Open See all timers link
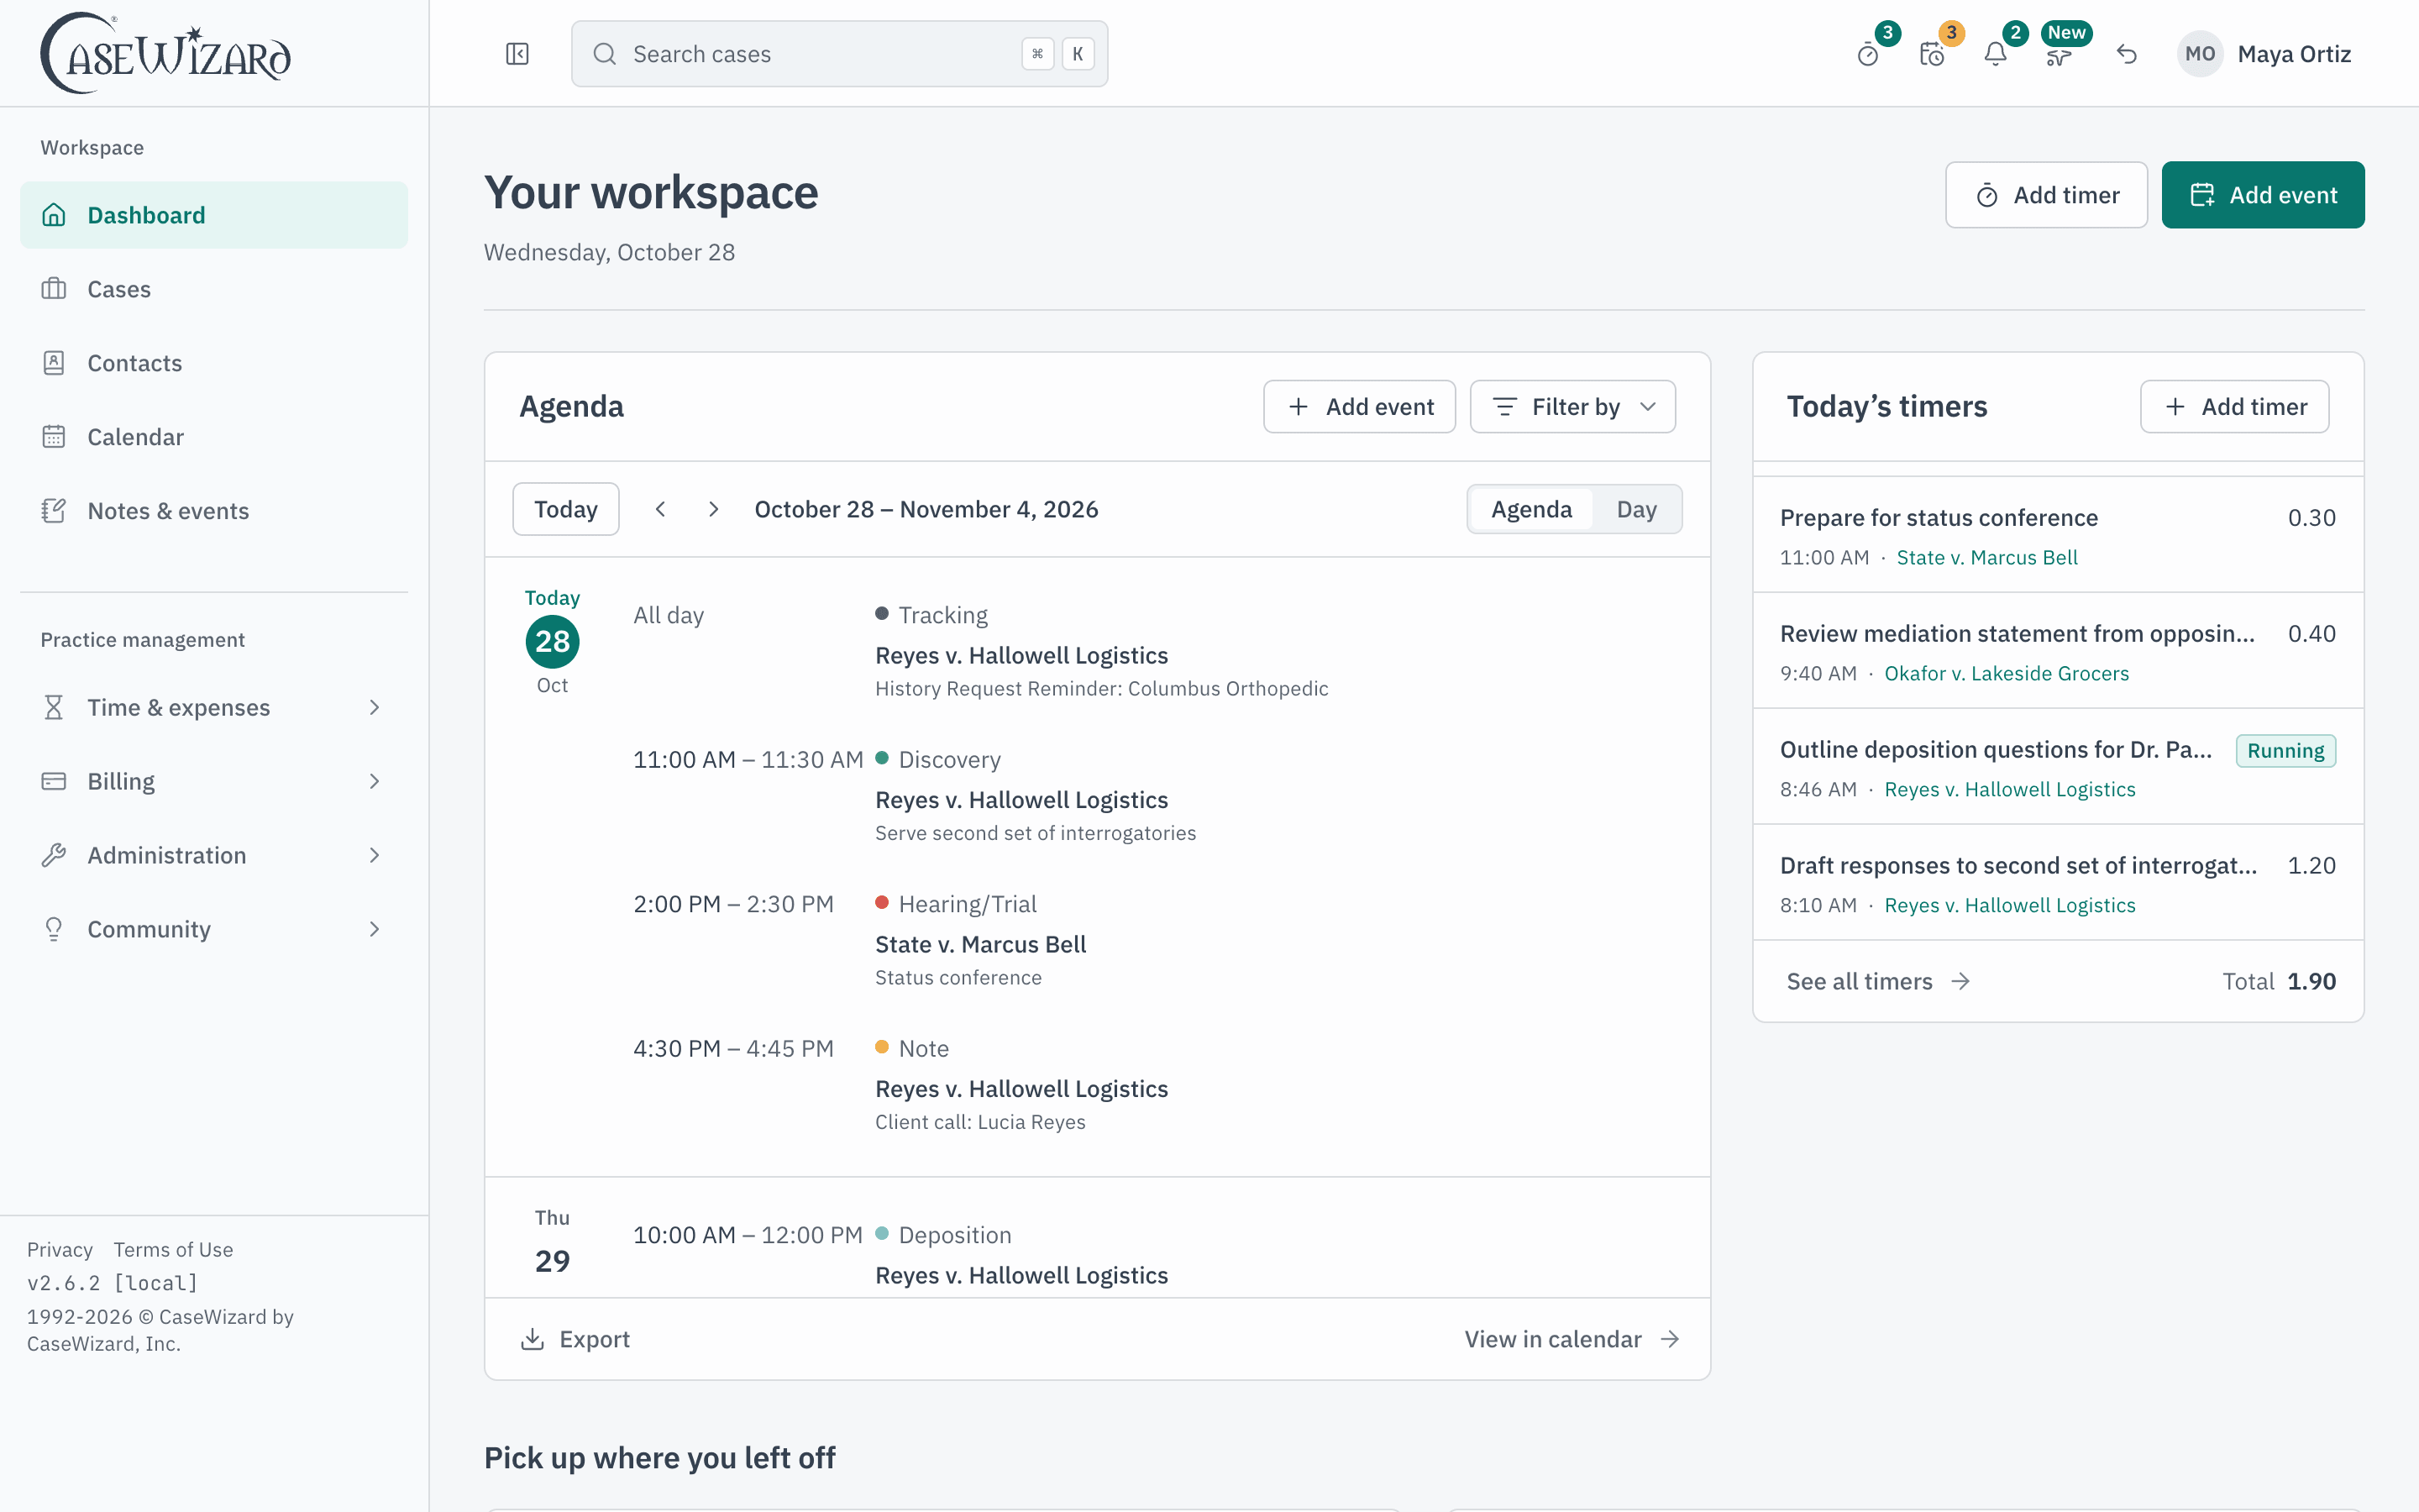This screenshot has width=2419, height=1512. pos(1878,981)
